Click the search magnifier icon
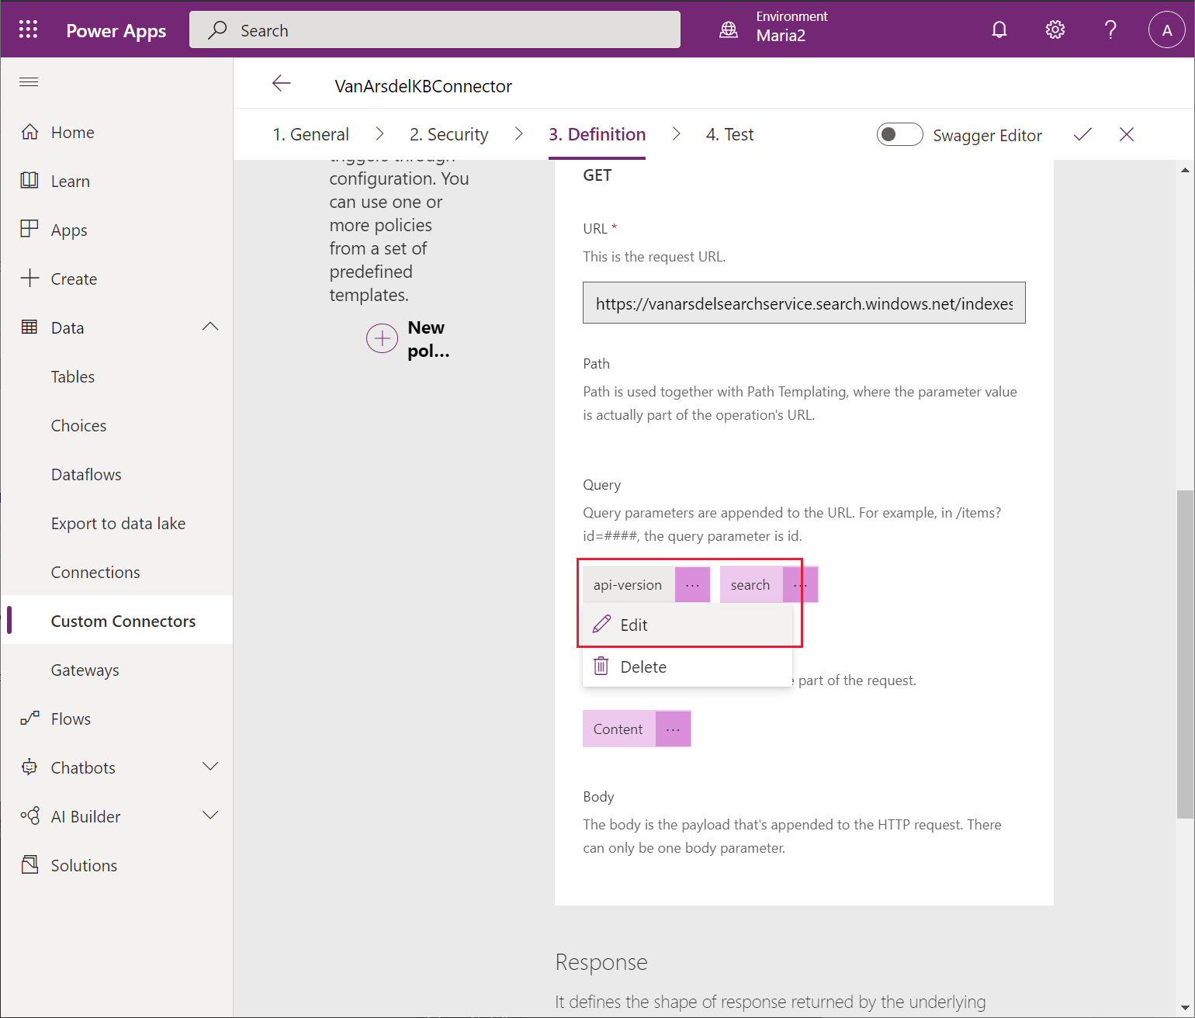Screen dimensions: 1195x1018 218,29
